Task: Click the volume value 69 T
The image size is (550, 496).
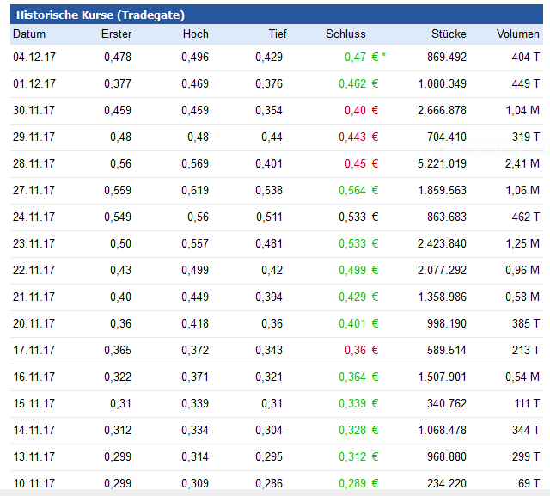Action: coord(527,483)
